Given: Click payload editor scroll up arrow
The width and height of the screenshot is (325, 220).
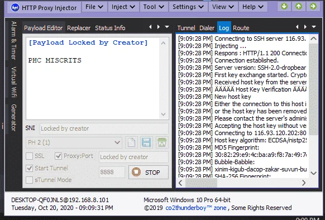Looking at the screenshot, I should click(163, 43).
